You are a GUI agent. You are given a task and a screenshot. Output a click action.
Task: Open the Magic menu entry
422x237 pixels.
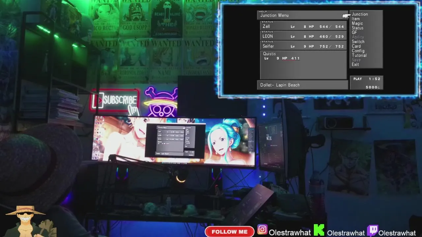[x=357, y=23]
